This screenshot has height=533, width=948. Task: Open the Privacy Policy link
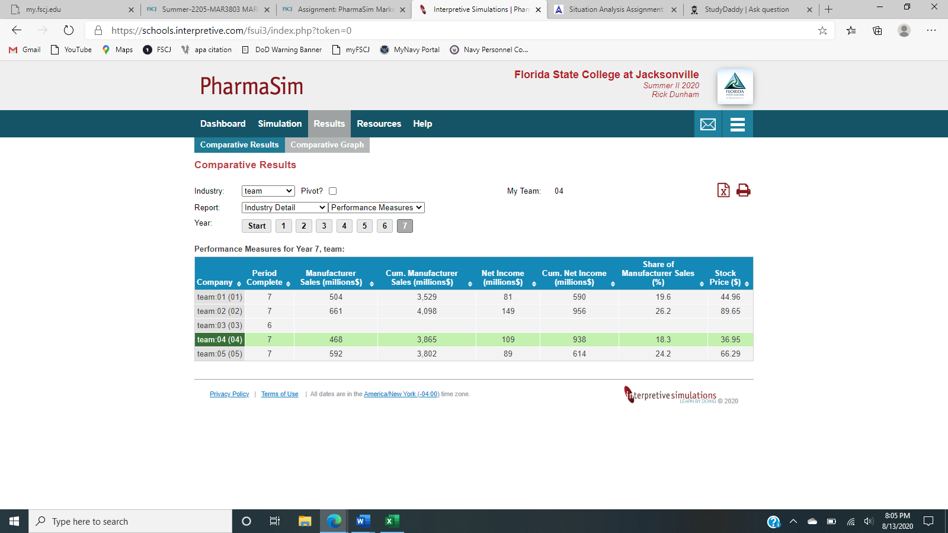[x=229, y=394]
